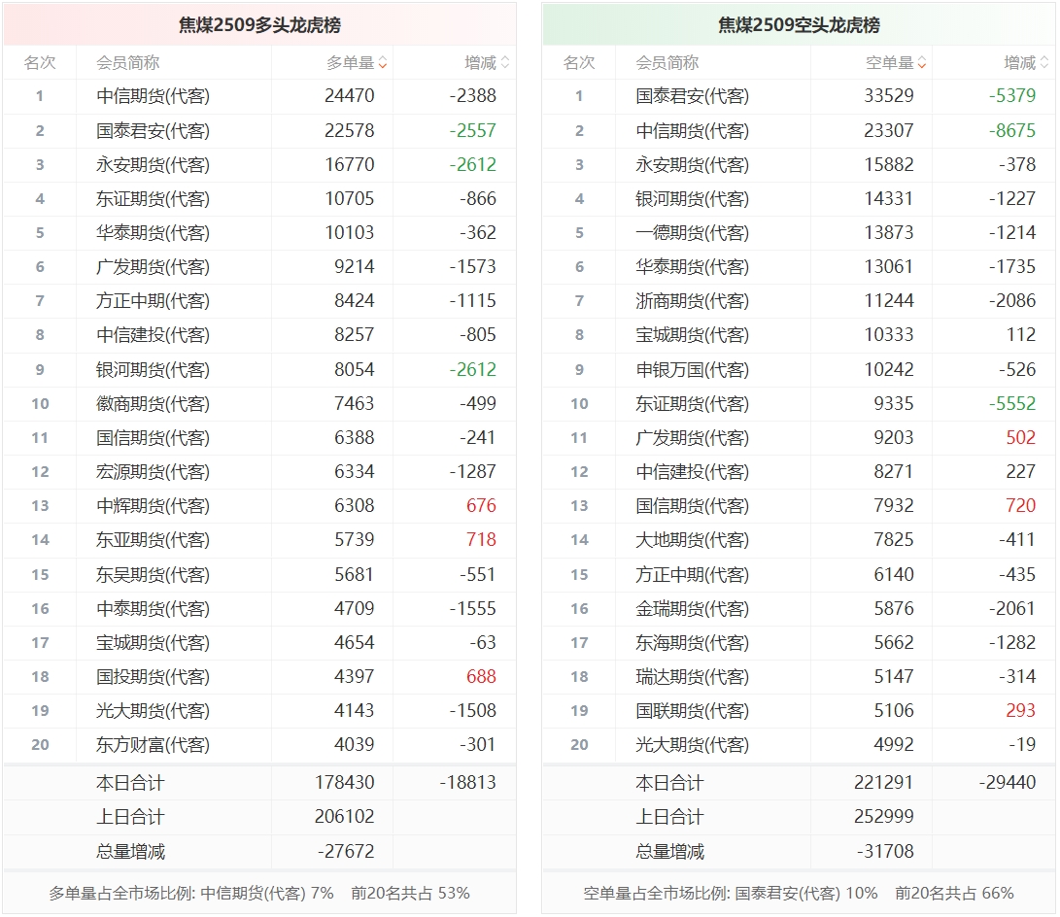Click 浙商期货(代客) row
The image size is (1060, 917).
tap(799, 301)
